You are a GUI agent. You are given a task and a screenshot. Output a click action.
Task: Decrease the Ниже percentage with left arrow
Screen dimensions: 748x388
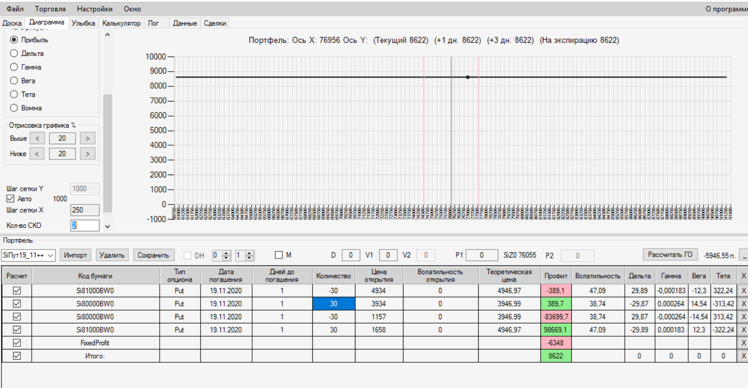[37, 154]
